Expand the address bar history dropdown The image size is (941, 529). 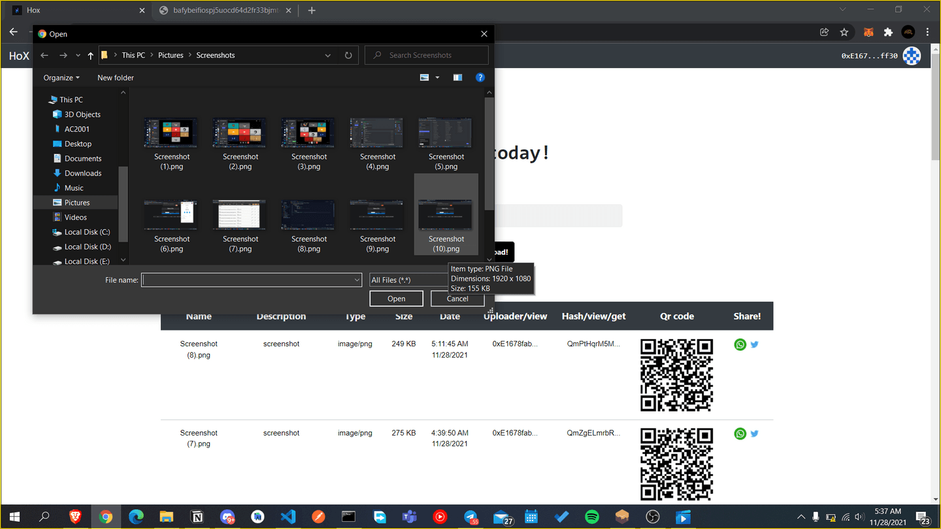327,56
